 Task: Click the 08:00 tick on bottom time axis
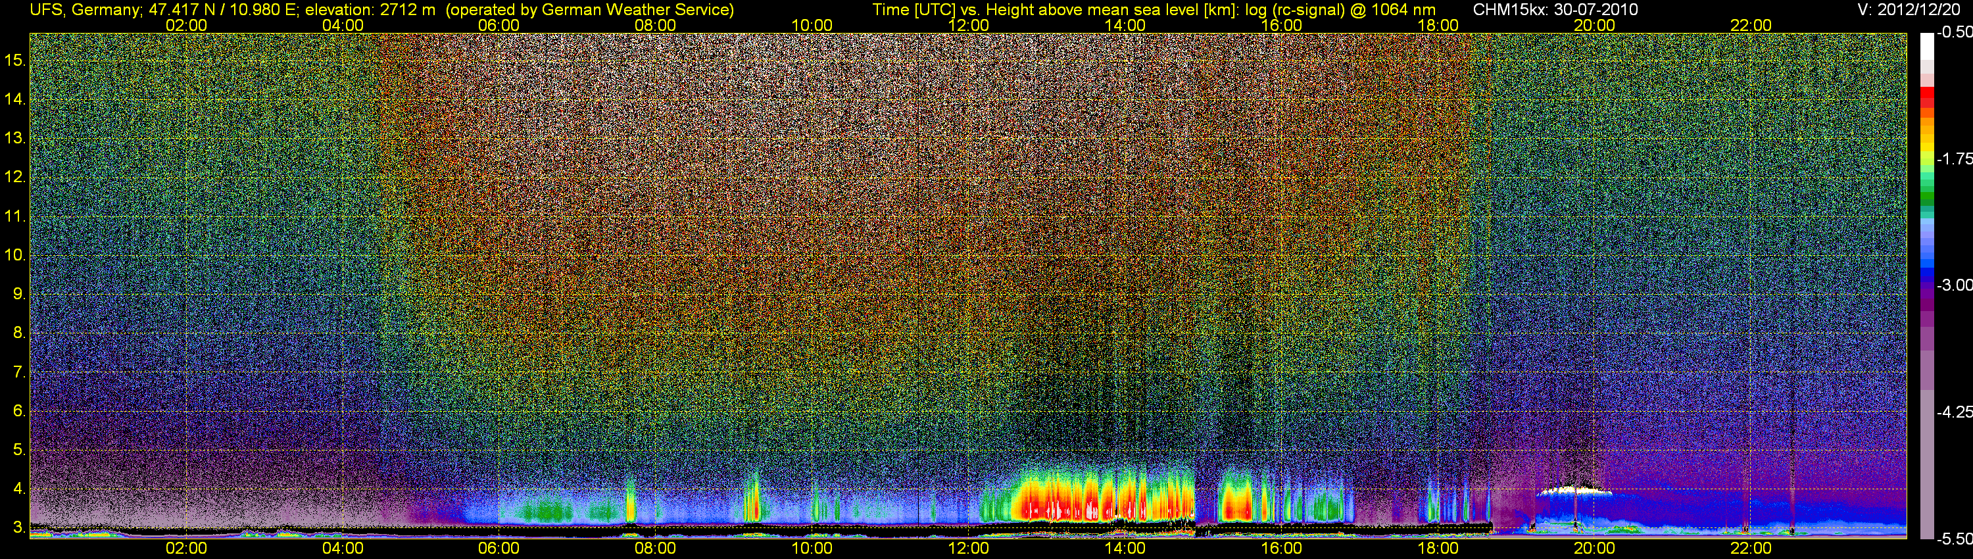[x=656, y=548]
